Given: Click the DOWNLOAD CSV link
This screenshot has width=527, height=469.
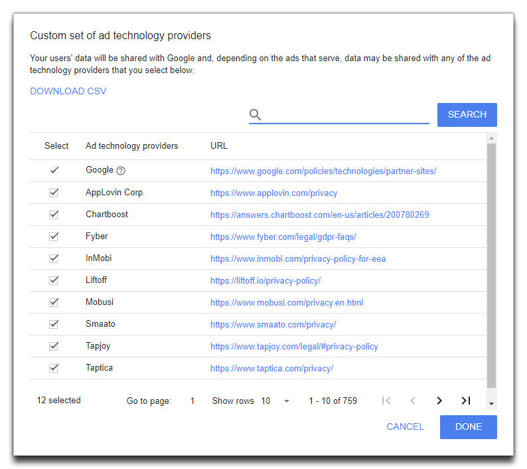Looking at the screenshot, I should tap(68, 92).
